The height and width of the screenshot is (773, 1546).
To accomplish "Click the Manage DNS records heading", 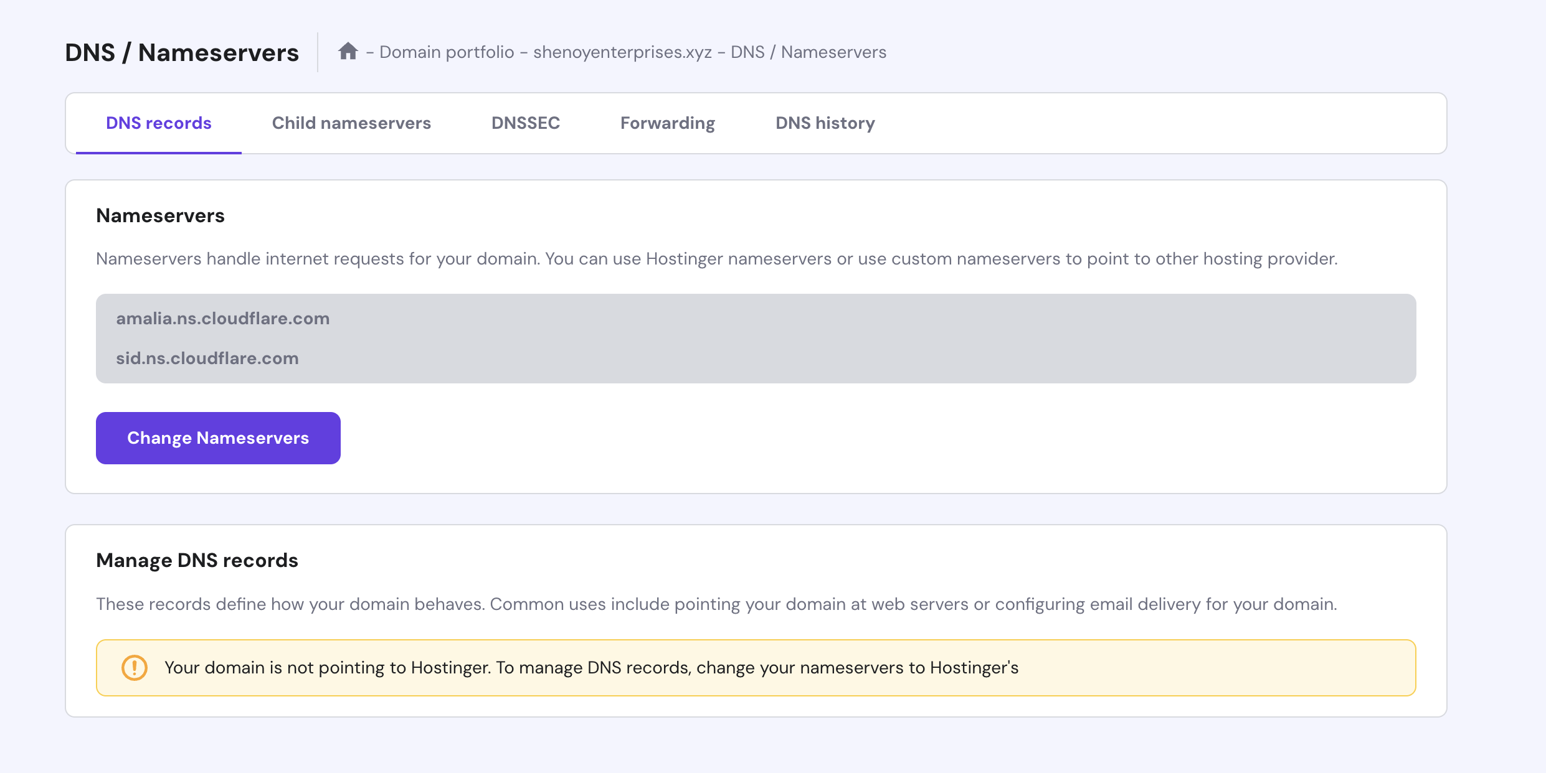I will click(197, 560).
